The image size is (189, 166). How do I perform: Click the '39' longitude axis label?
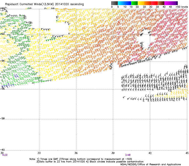pyautogui.click(x=113, y=153)
